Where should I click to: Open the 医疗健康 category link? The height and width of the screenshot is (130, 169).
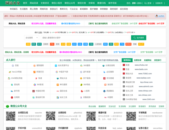[x=94, y=9]
